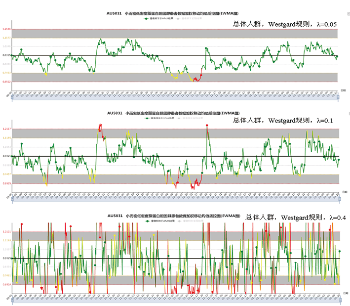The image size is (350, 306).
Task: Click the date zoom track under λ=0.1 chart
Action: click(x=176, y=199)
